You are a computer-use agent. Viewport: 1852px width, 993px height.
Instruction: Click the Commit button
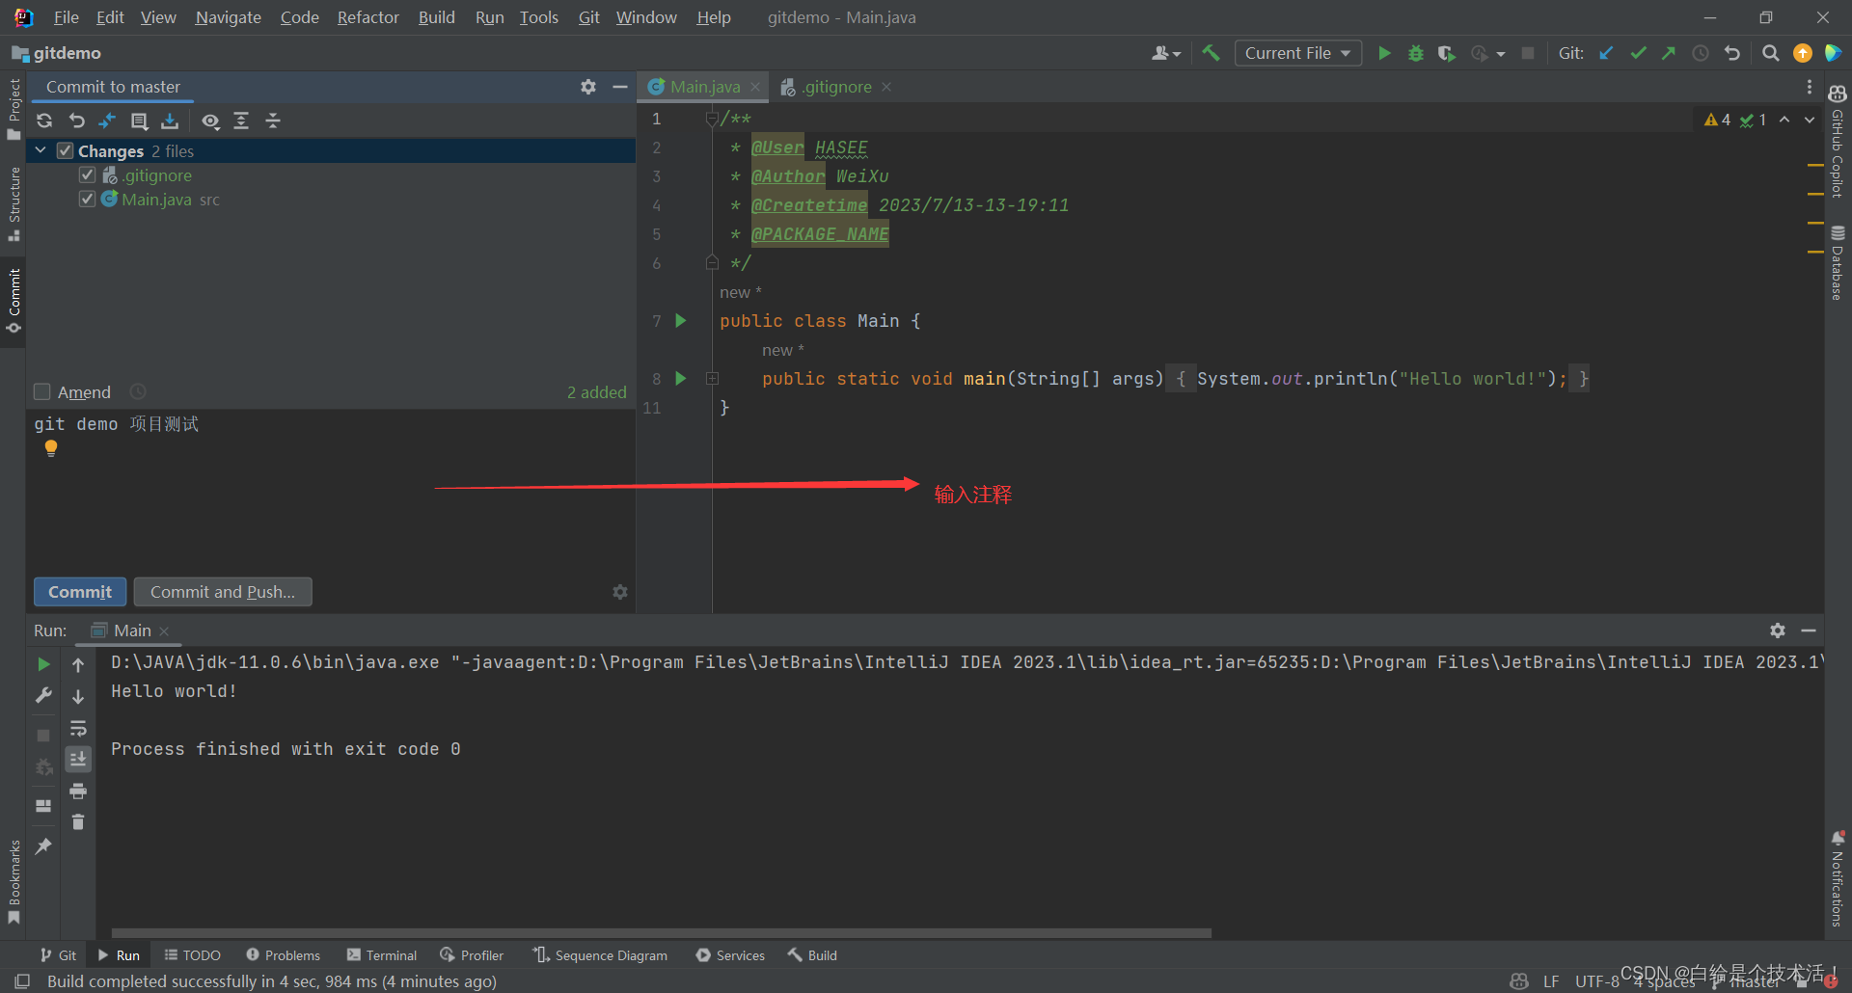80,592
